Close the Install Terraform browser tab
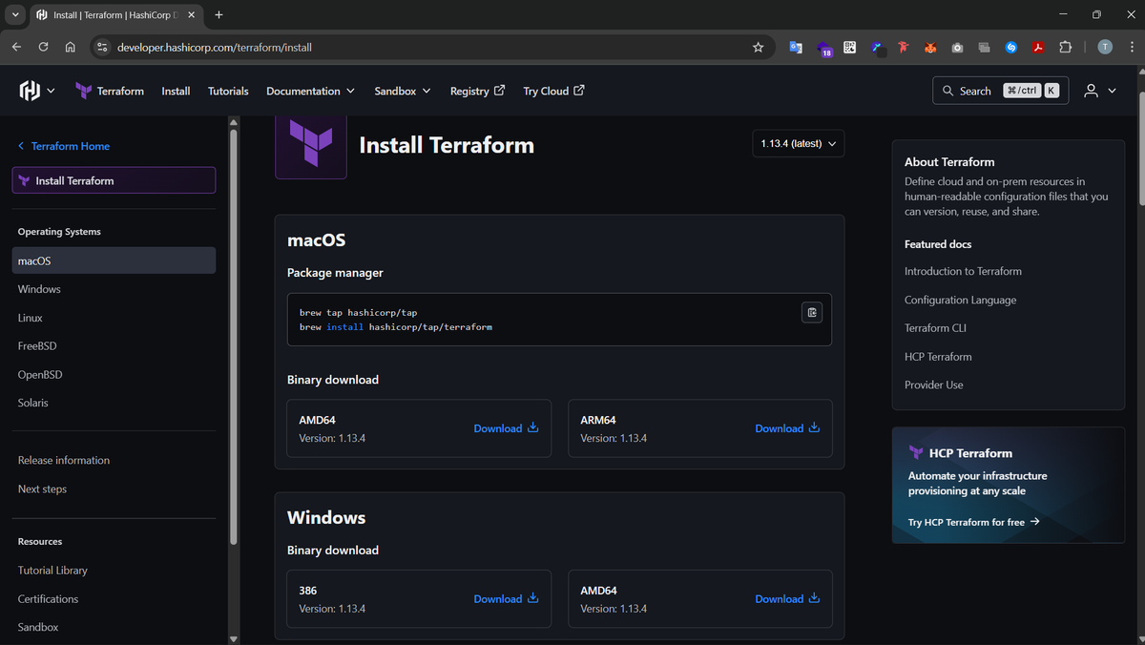1145x645 pixels. (x=192, y=15)
